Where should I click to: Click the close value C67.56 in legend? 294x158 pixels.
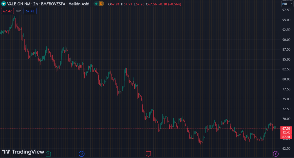click(x=151, y=4)
